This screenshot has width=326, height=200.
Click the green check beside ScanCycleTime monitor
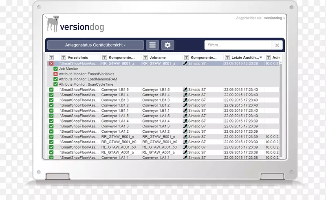click(56, 84)
